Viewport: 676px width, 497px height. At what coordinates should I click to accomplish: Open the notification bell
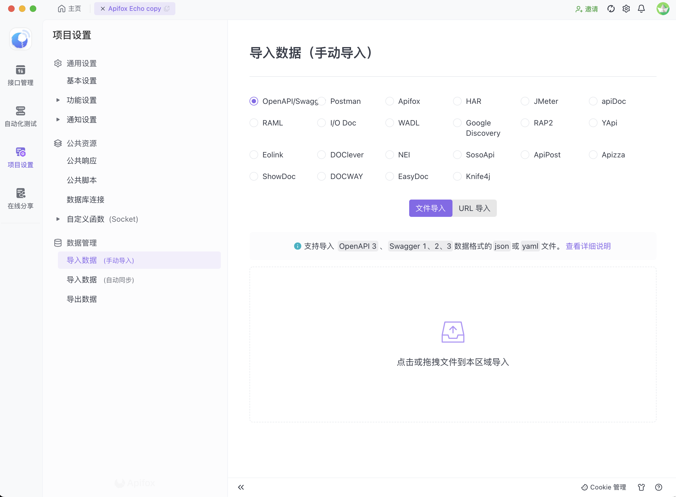(641, 8)
